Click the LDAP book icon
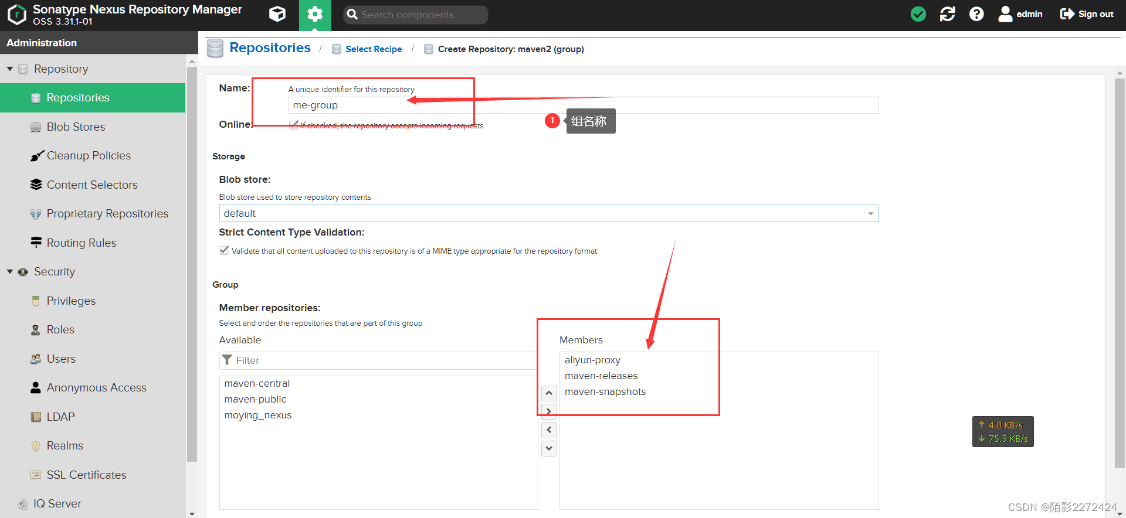 pyautogui.click(x=36, y=417)
